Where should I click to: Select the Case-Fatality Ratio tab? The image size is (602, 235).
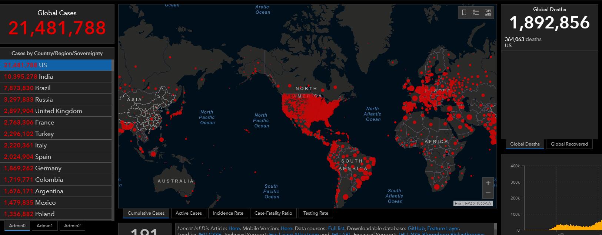pyautogui.click(x=273, y=213)
